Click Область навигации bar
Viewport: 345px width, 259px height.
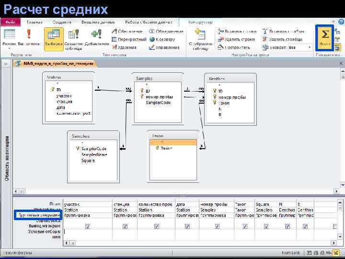(7, 159)
